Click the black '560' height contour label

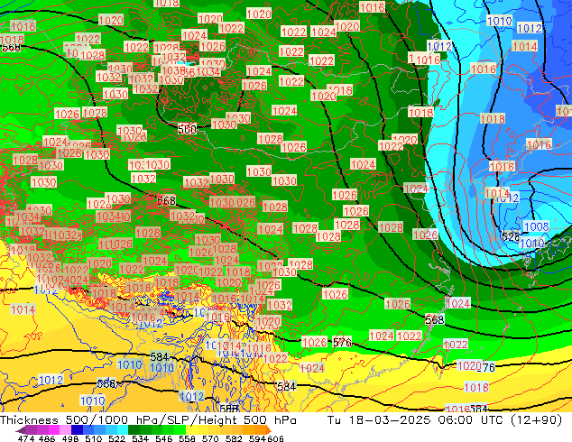pyautogui.click(x=187, y=129)
